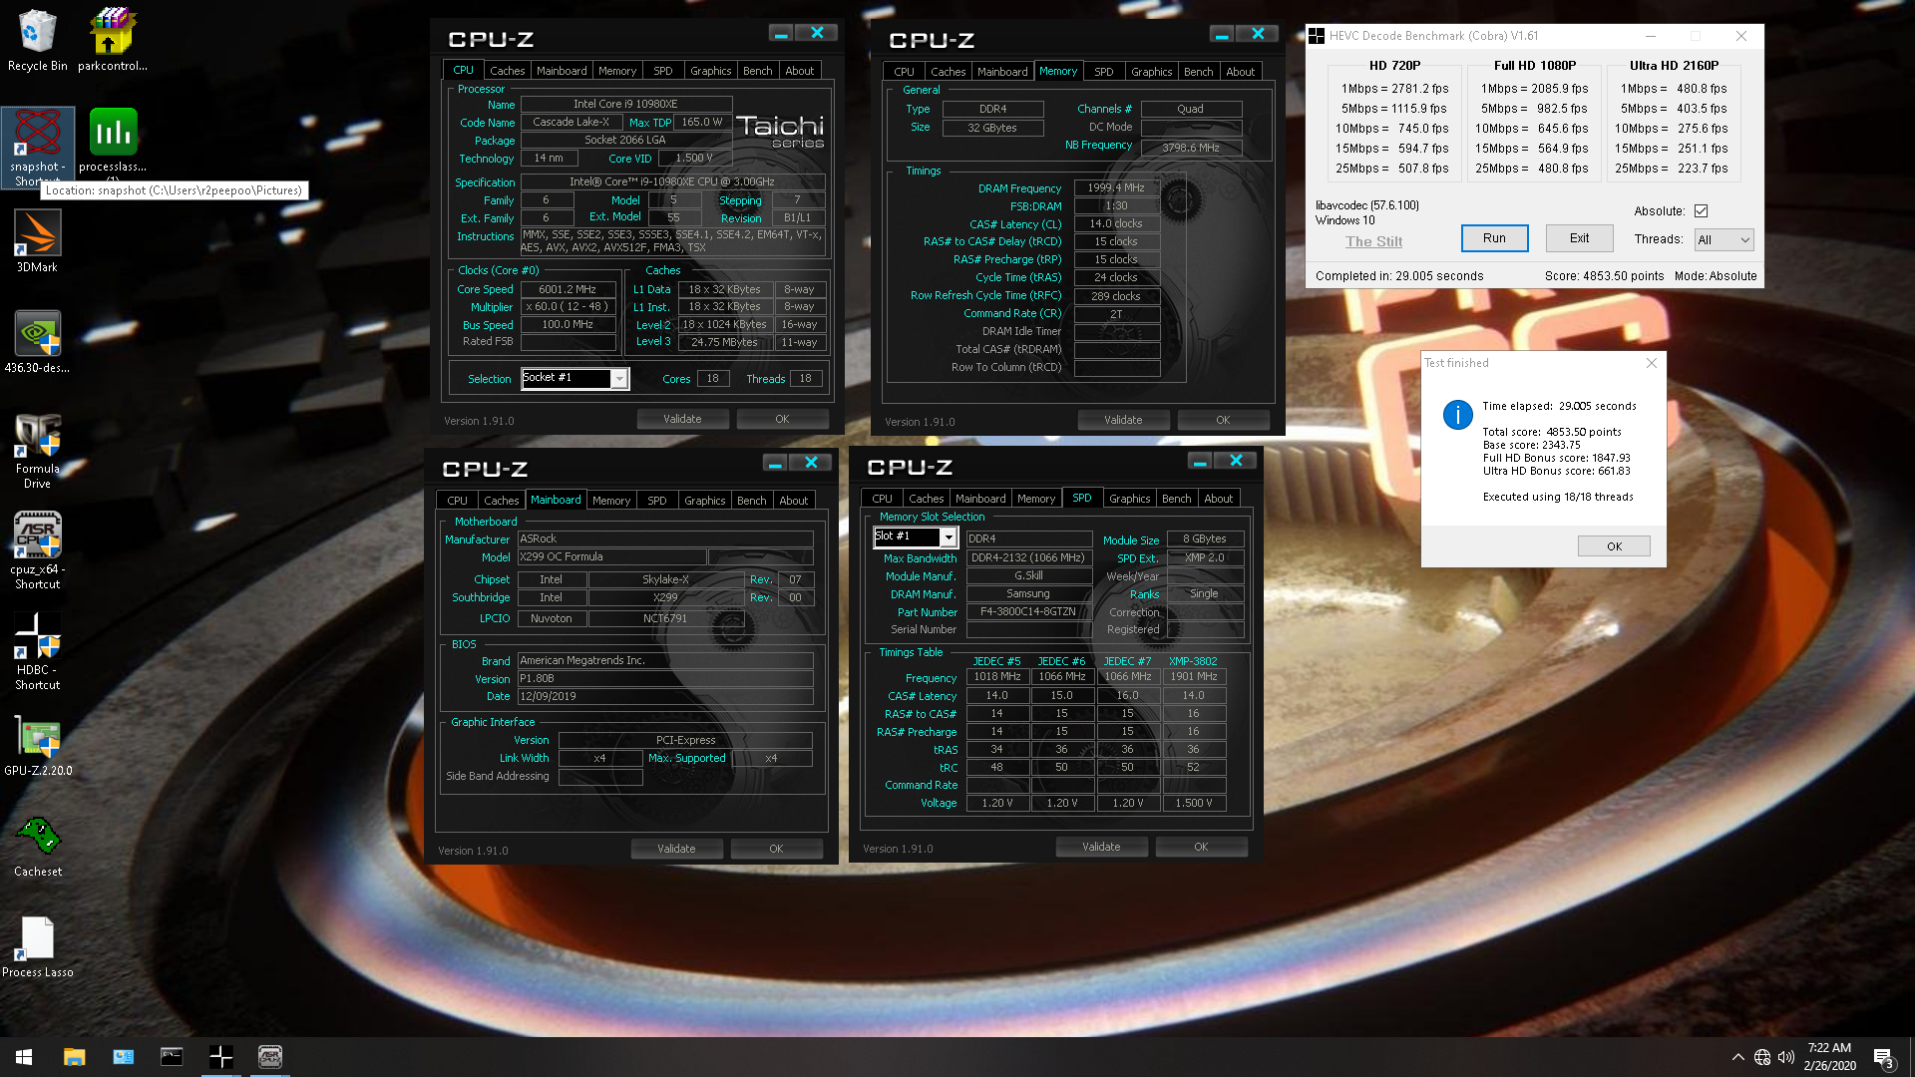This screenshot has height=1077, width=1915.
Task: Switch to Caches tab in CPU-Z CPU window
Action: coord(507,71)
